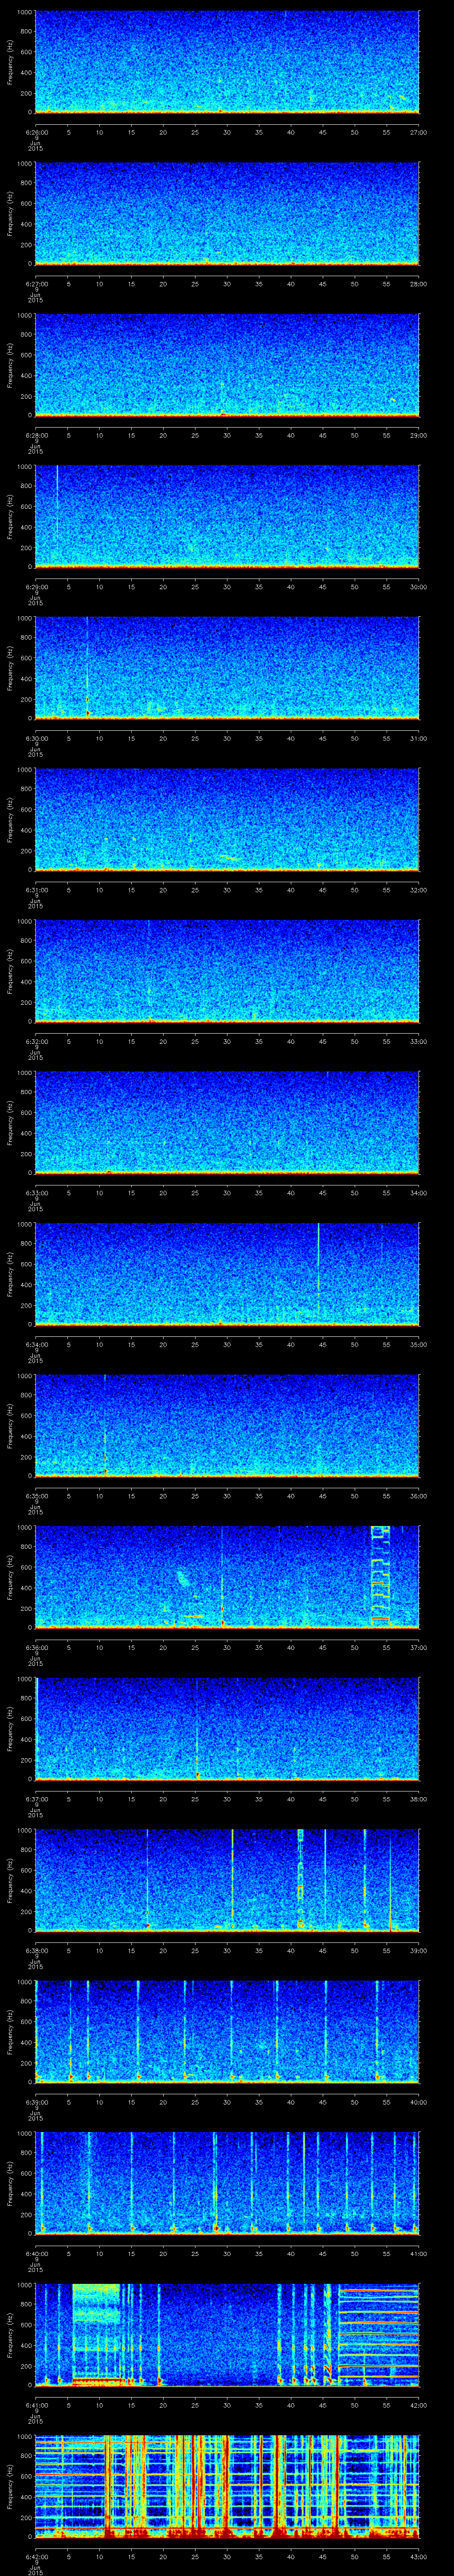Screen dimensions: 454x2576
Task: Click the 42:00 end time label
Action: tap(418, 2405)
